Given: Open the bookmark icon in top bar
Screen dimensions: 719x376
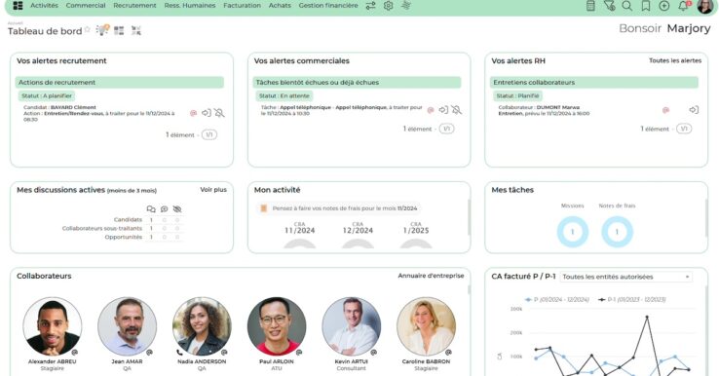Looking at the screenshot, I should point(646,6).
